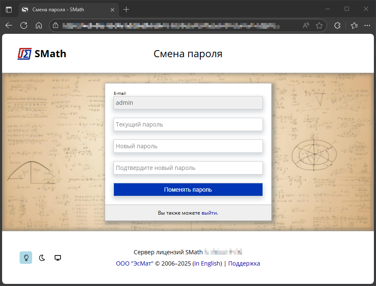376x286 pixels.
Task: Maximize the browser window
Action: coord(347,9)
